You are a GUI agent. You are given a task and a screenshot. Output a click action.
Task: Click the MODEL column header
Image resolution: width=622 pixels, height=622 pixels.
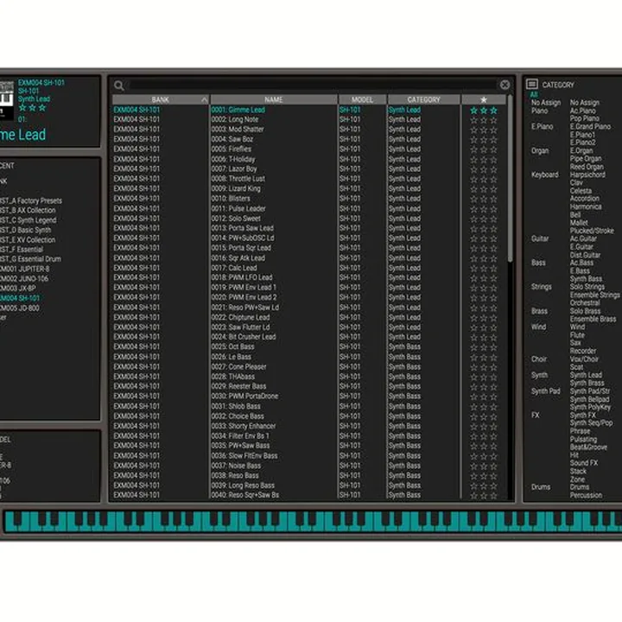click(x=362, y=99)
